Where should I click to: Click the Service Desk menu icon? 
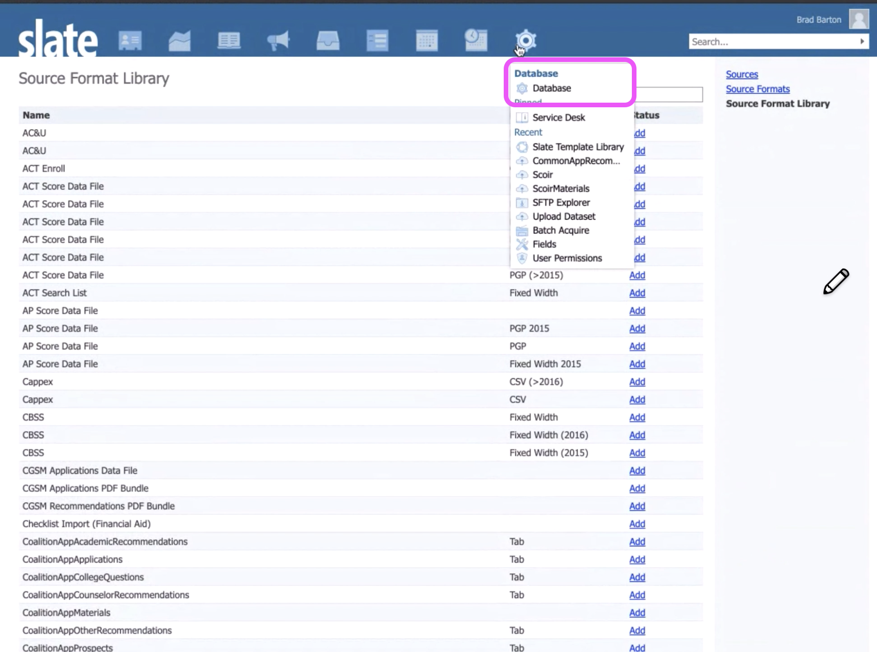(522, 117)
